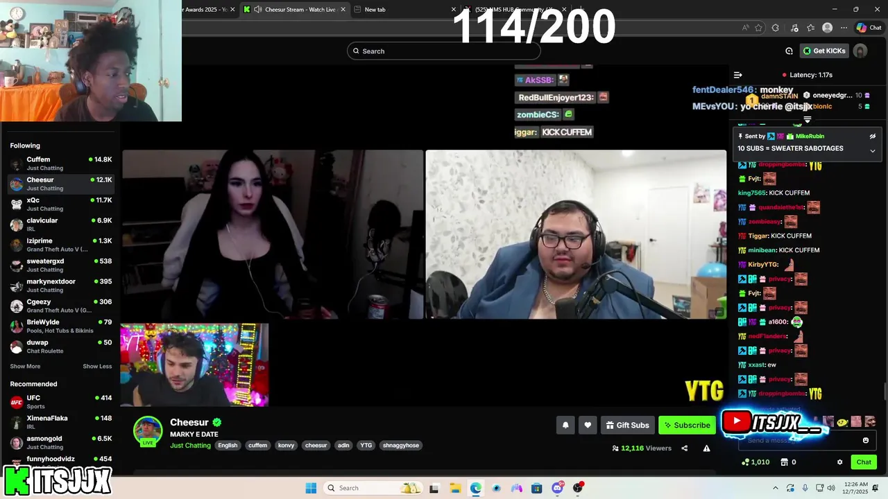Hide the pinned message with the crossed-eye icon
Screen dimensions: 888x499
click(x=873, y=137)
